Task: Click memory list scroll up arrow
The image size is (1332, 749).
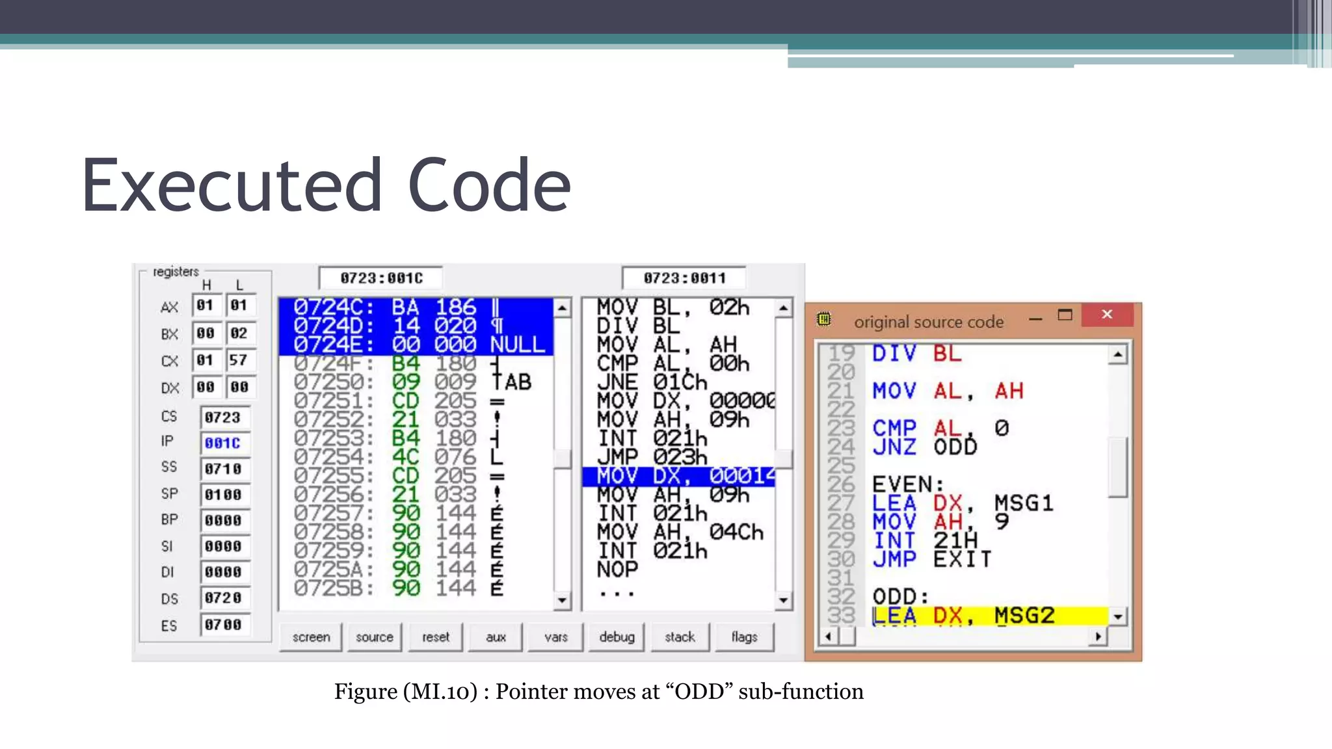Action: 563,308
